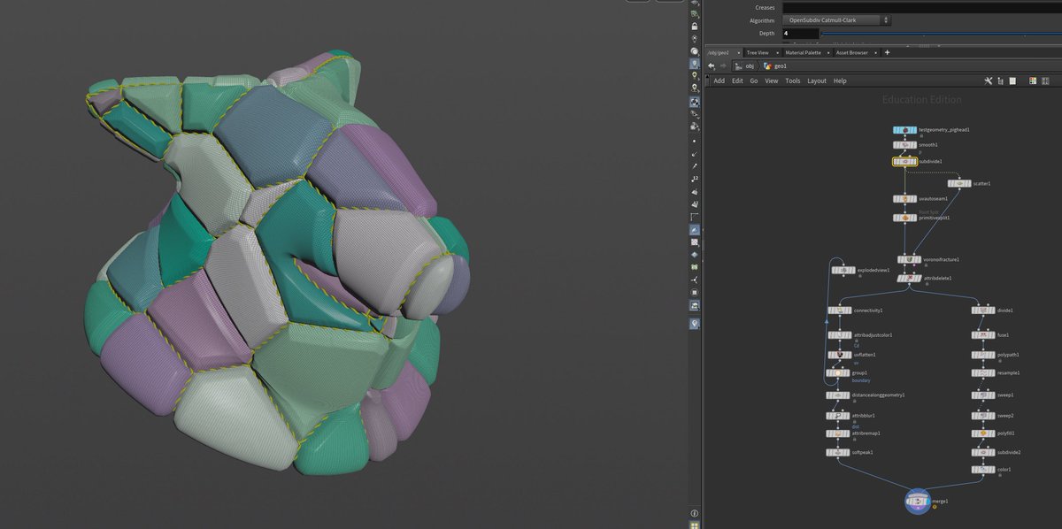Select the explodedview1 node
This screenshot has width=1062, height=529.
pyautogui.click(x=843, y=270)
